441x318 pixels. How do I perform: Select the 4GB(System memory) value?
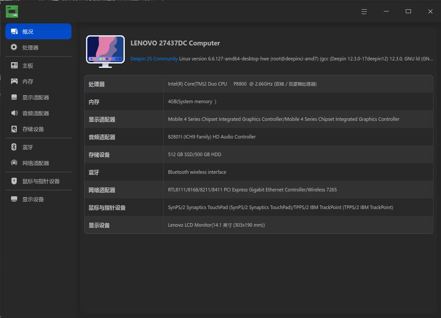[x=192, y=102]
